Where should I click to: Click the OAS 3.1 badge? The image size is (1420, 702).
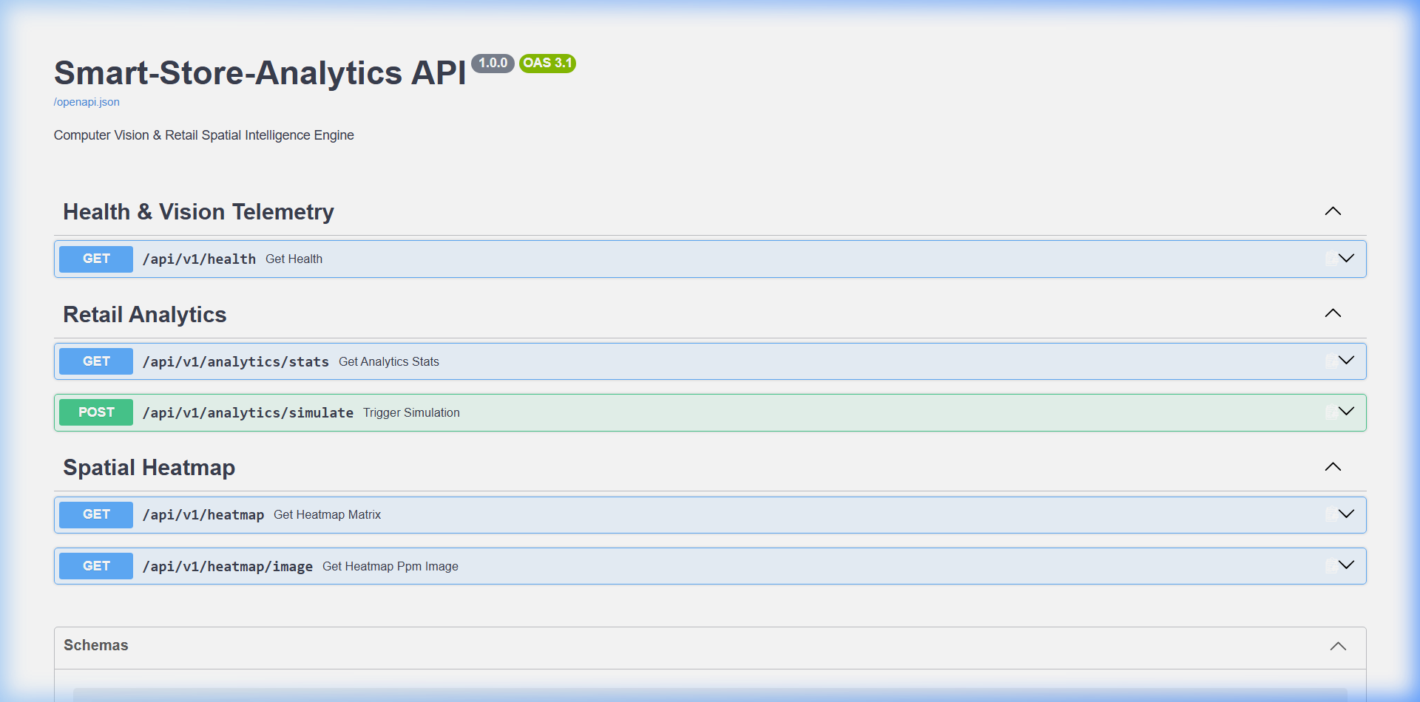coord(547,64)
